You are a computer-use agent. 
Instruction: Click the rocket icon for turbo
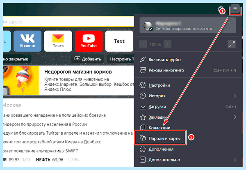(x=143, y=60)
